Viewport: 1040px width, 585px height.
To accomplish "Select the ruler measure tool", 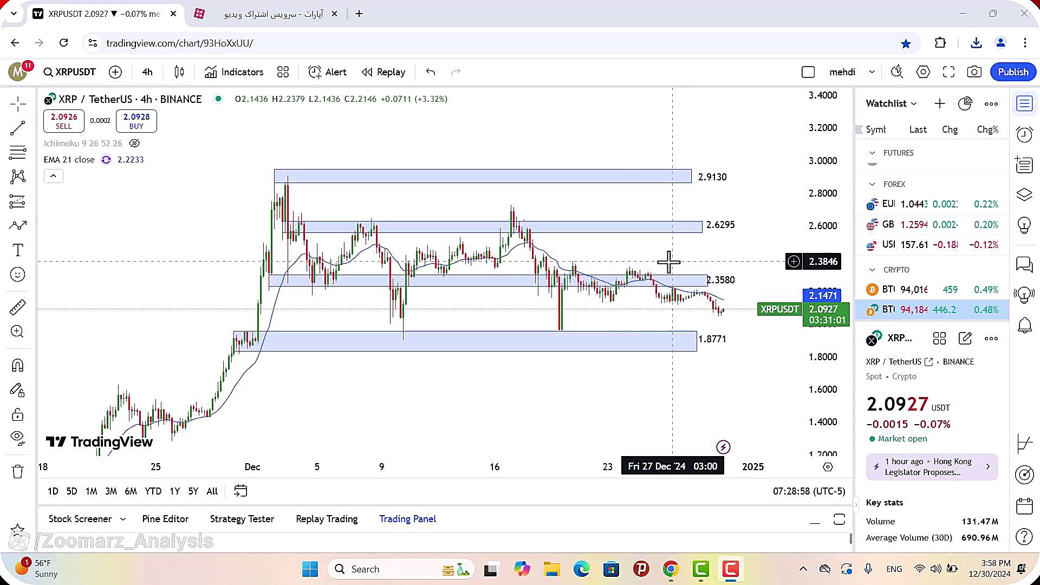I will point(17,307).
